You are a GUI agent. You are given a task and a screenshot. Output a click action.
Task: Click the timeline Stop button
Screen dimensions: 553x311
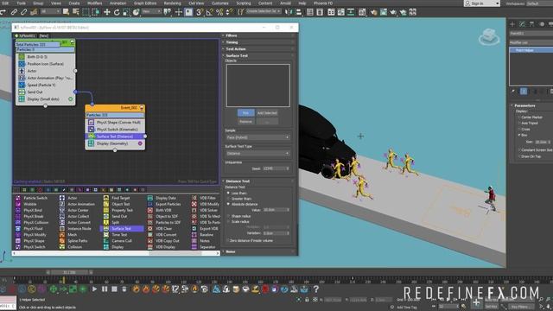tap(114, 289)
